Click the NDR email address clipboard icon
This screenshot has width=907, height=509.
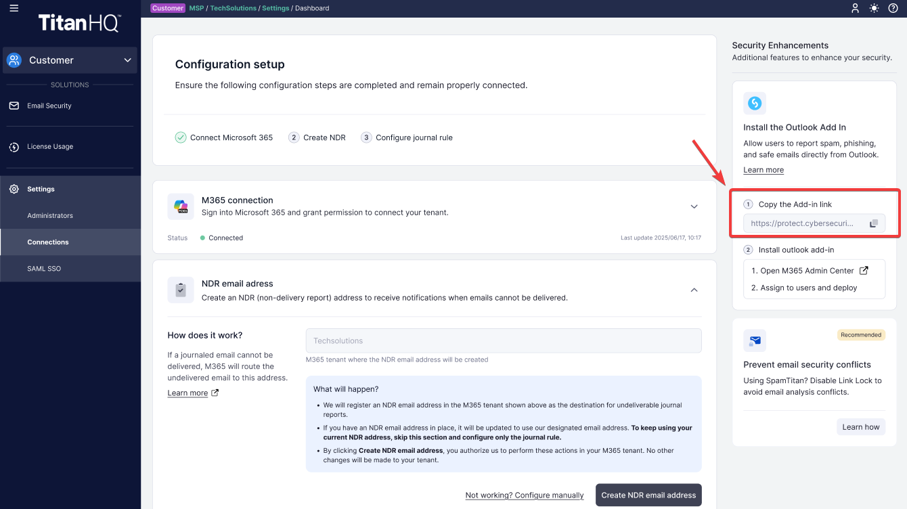click(181, 290)
